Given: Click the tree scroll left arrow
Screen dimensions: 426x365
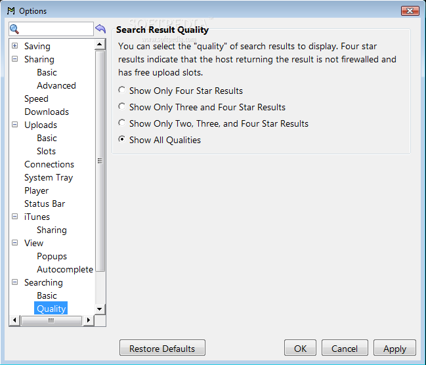Looking at the screenshot, I should [14, 320].
